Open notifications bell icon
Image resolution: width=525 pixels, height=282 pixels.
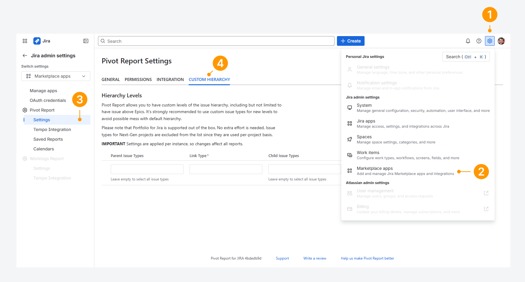pos(468,41)
